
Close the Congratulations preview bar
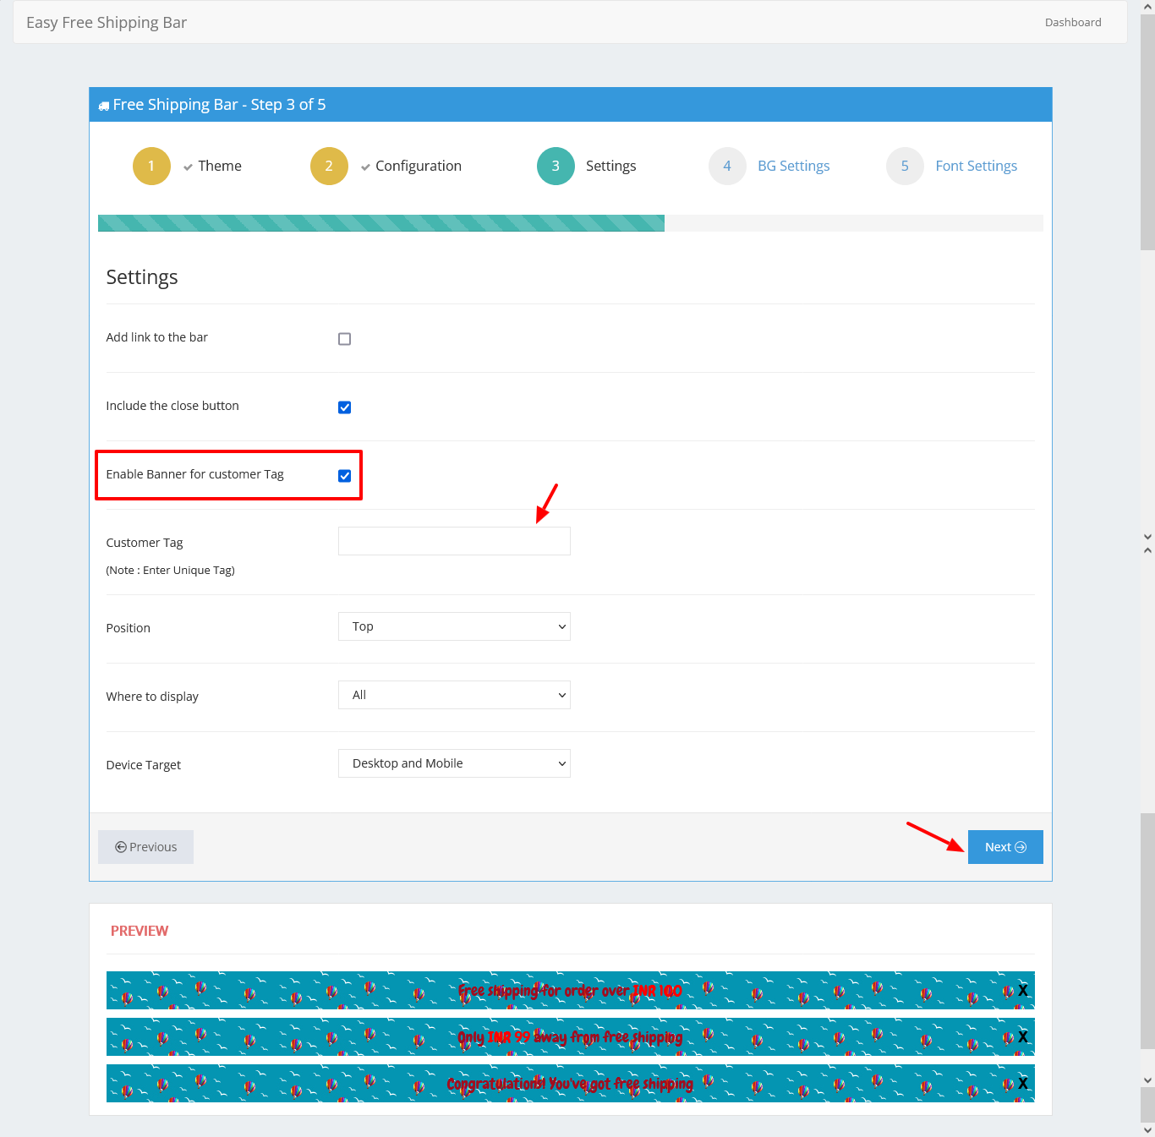[1022, 1084]
